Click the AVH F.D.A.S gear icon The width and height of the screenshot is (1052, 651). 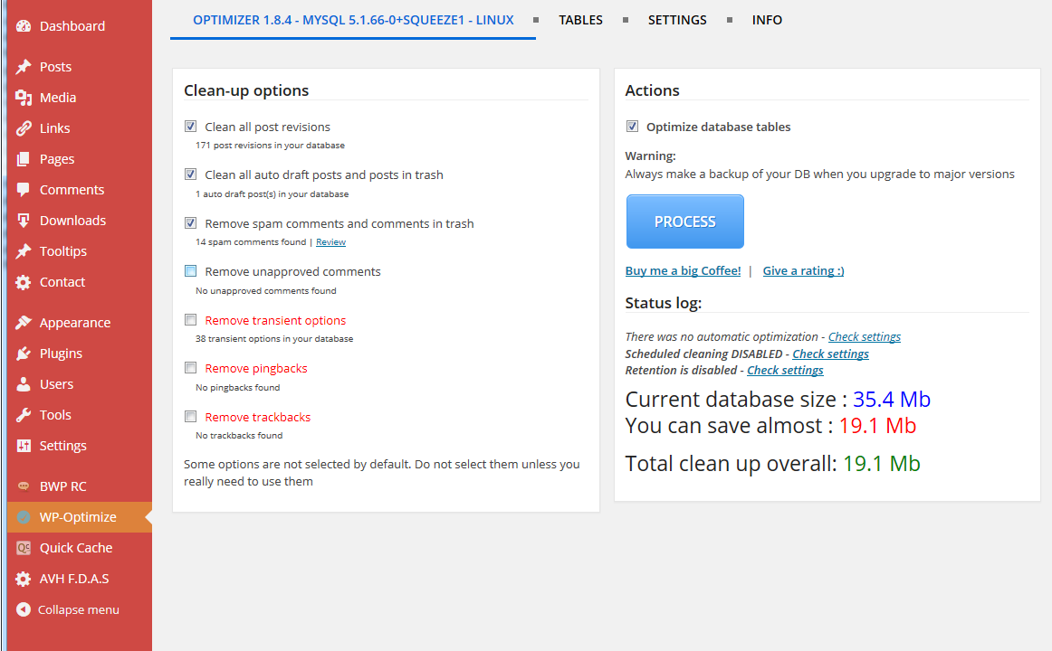tap(24, 579)
